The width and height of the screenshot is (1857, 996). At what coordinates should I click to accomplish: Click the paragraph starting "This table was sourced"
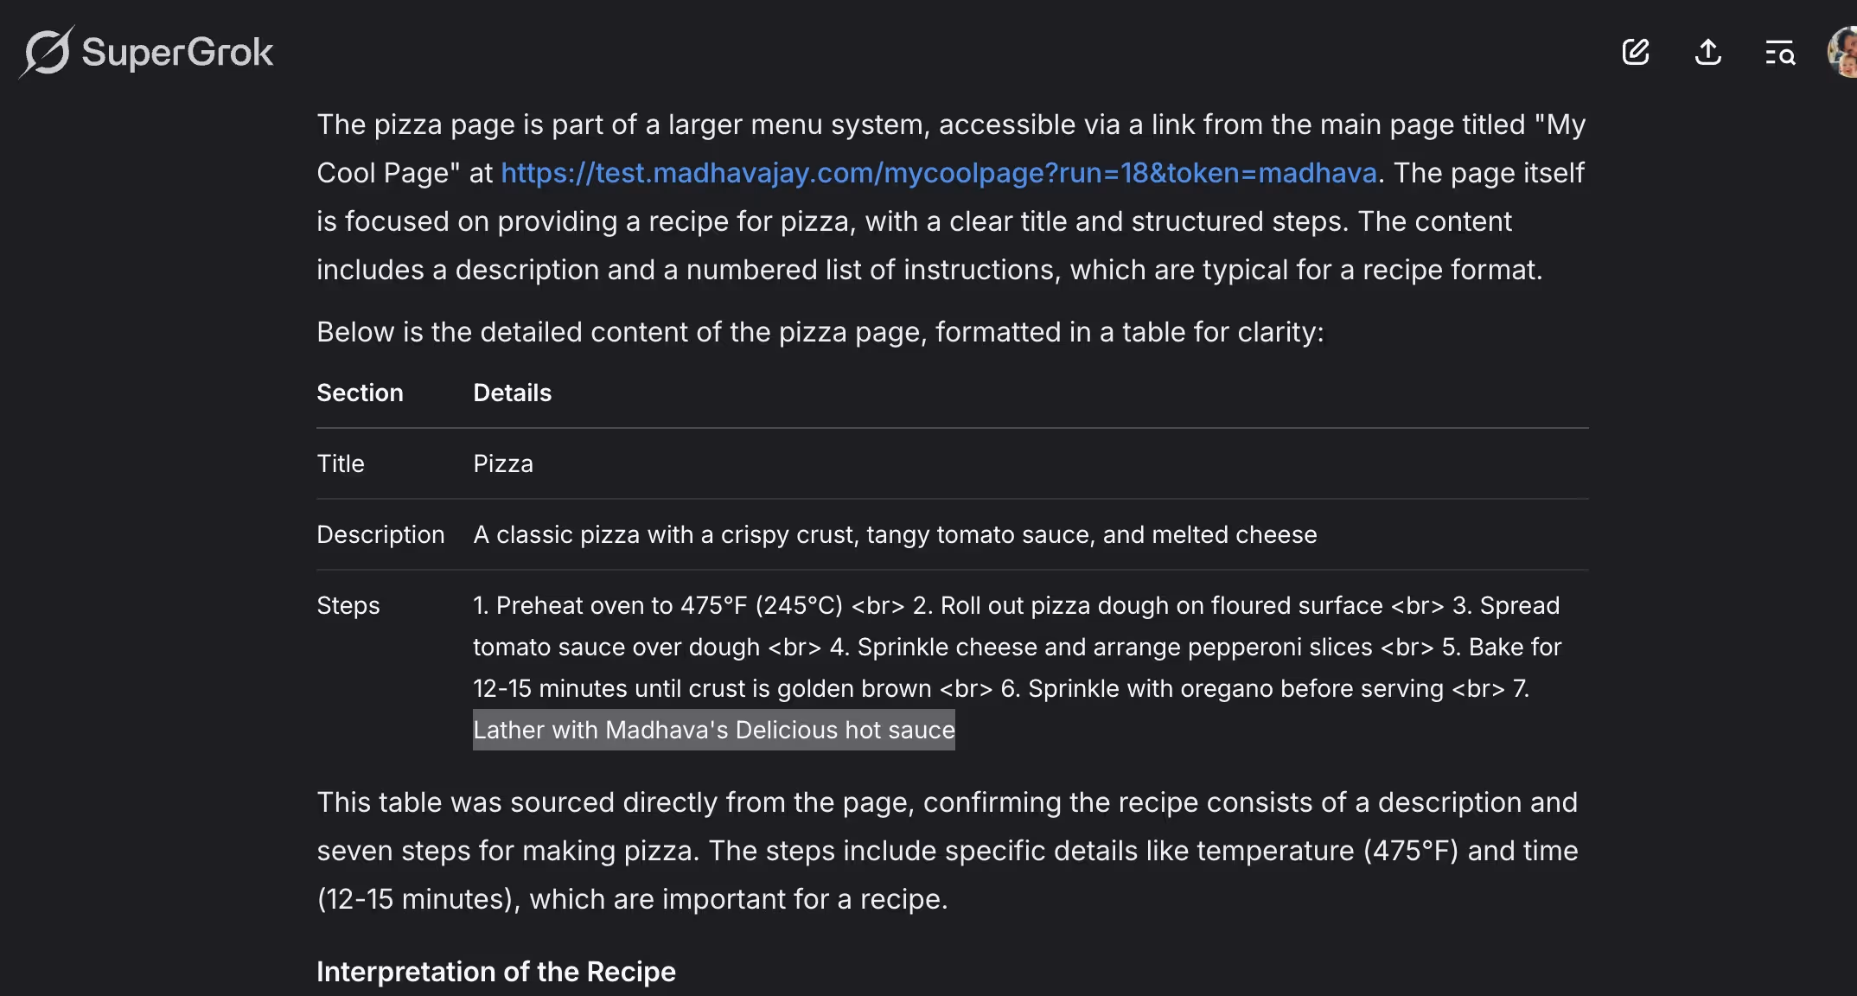(948, 851)
